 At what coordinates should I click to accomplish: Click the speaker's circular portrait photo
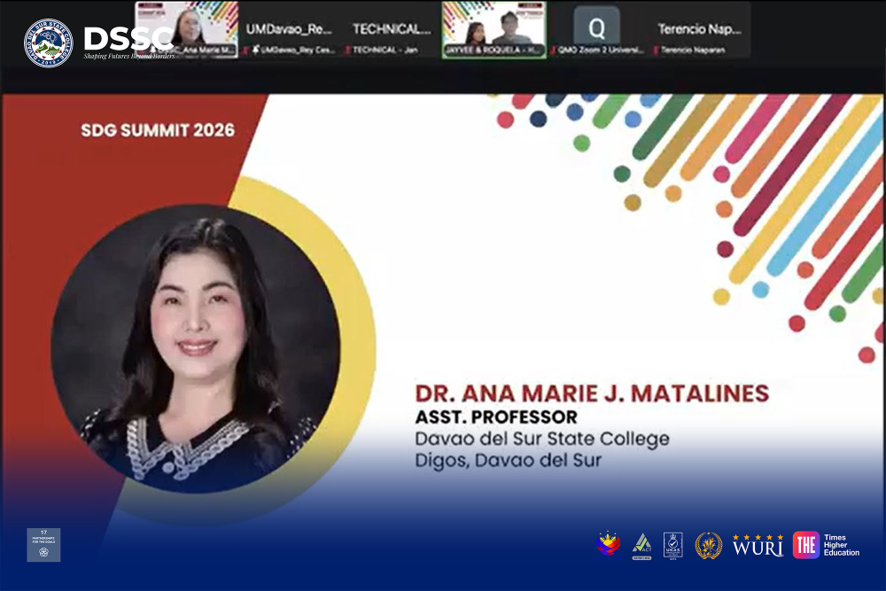196,348
